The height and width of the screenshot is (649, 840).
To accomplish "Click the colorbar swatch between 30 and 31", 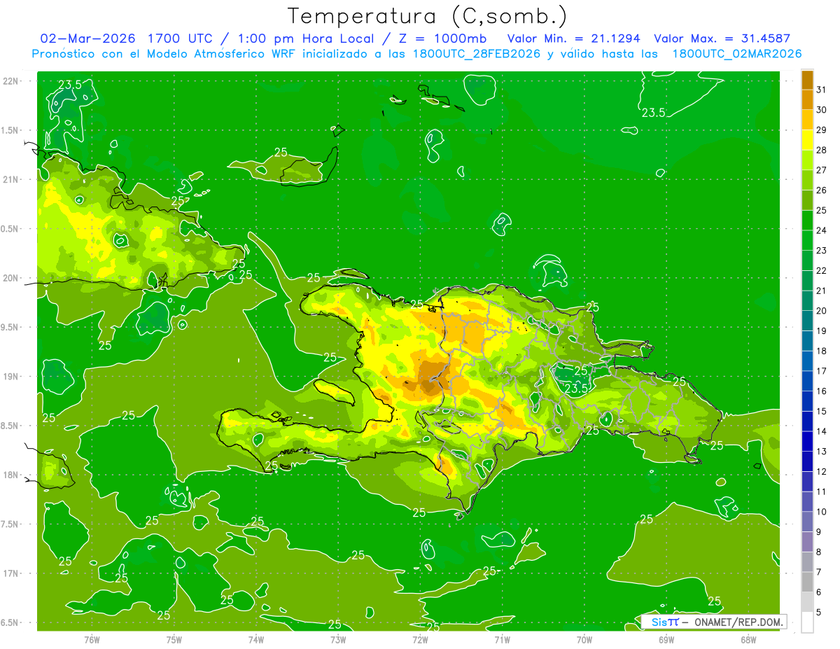I will pyautogui.click(x=807, y=100).
